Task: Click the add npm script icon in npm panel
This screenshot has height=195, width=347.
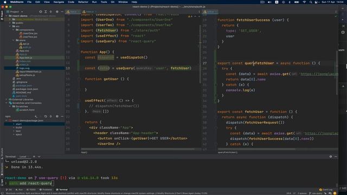Action: pos(36,116)
